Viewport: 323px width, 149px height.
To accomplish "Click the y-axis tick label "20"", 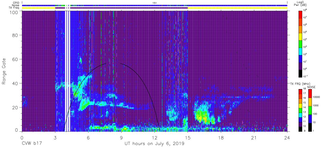I will 15,107.
